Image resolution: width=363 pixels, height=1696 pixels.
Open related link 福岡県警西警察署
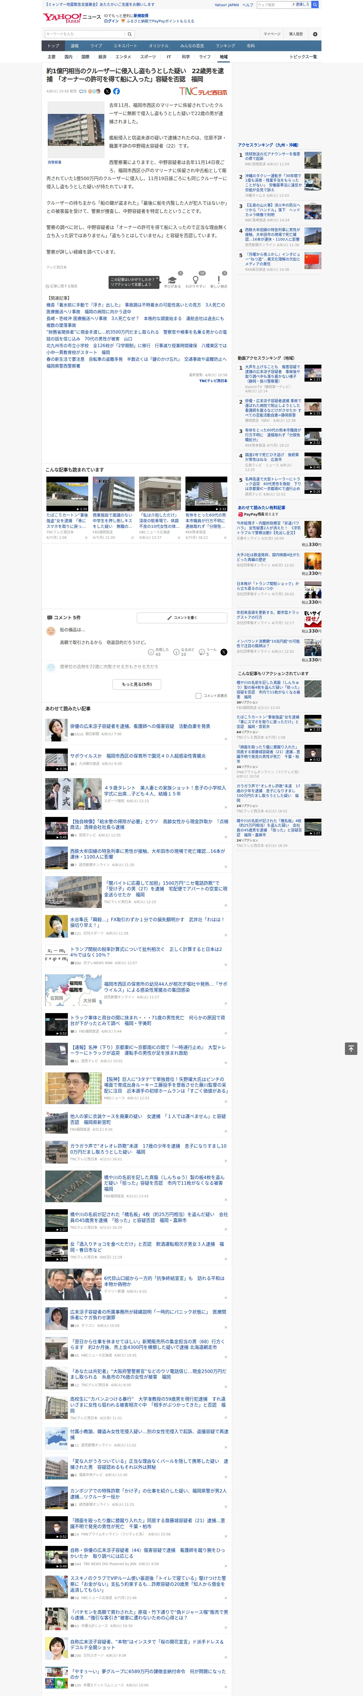click(63, 366)
